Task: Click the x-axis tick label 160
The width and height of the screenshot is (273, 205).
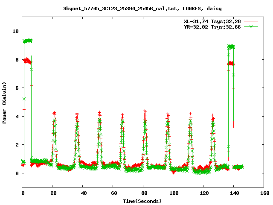Action: click(264, 193)
